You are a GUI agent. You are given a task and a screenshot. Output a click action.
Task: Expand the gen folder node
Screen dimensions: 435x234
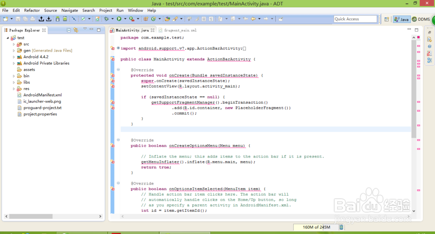tap(13, 50)
